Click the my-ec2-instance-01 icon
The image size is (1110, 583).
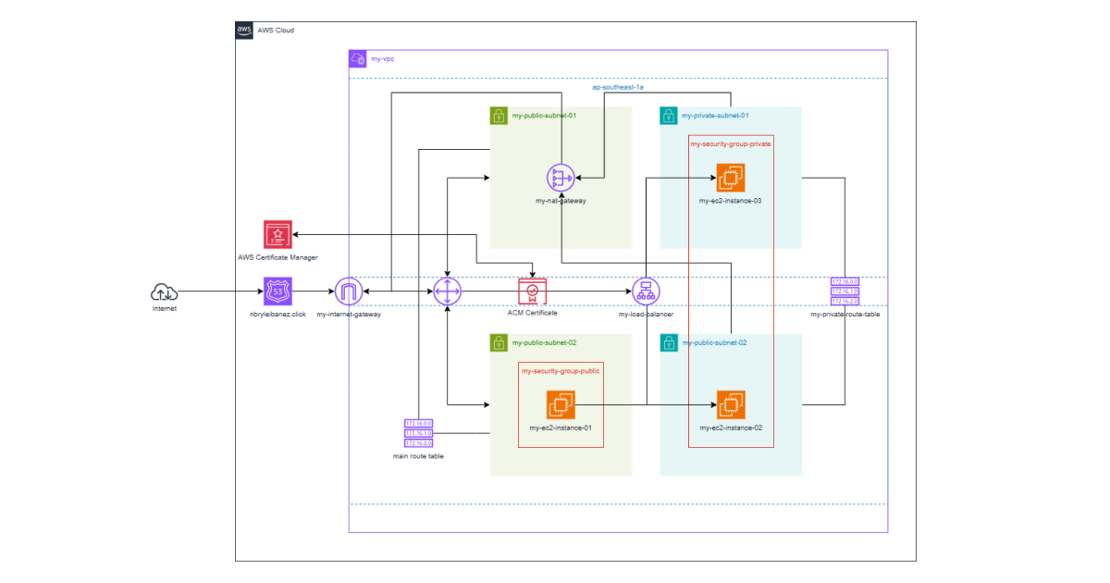(x=561, y=403)
